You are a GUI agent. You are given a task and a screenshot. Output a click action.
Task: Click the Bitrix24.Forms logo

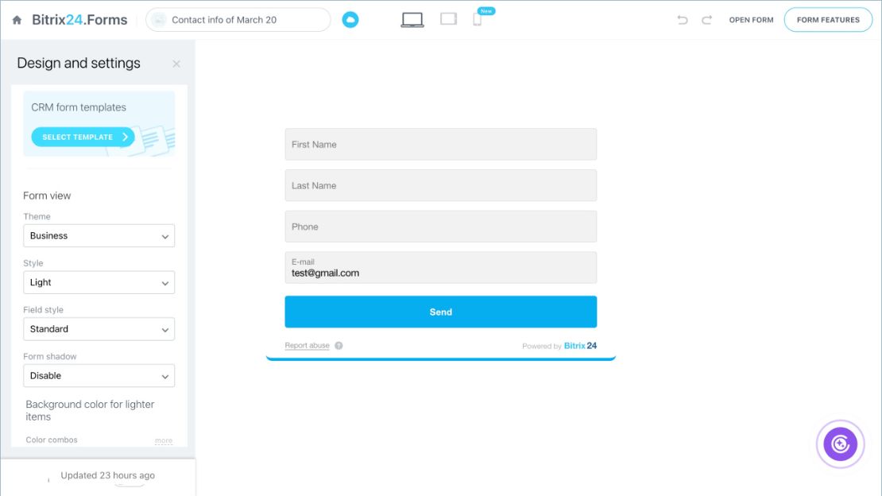tap(79, 20)
